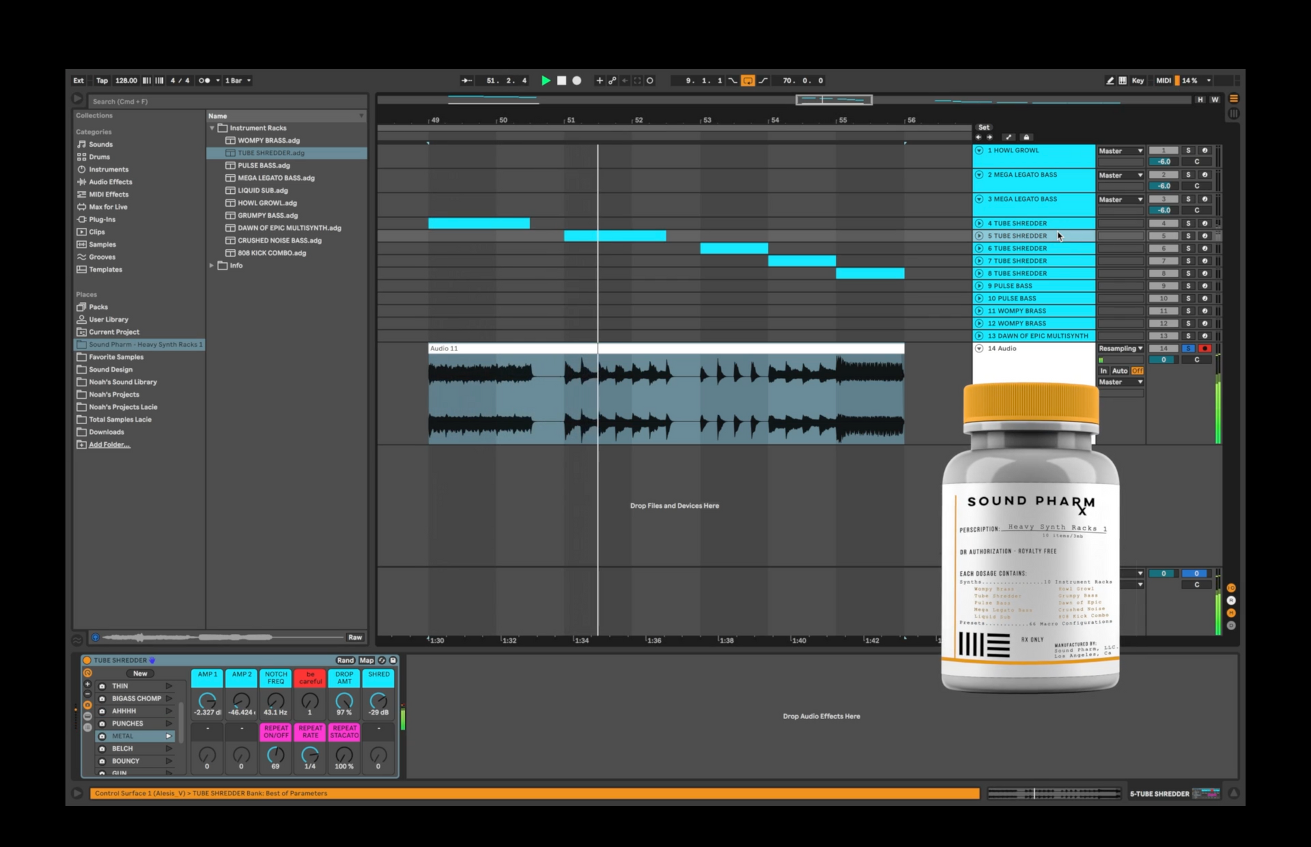Select WOMPY BRASS.adg preset

click(268, 140)
